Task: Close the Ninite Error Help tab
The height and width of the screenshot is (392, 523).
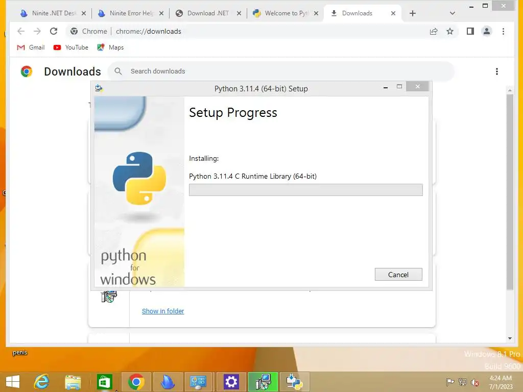Action: pyautogui.click(x=161, y=13)
